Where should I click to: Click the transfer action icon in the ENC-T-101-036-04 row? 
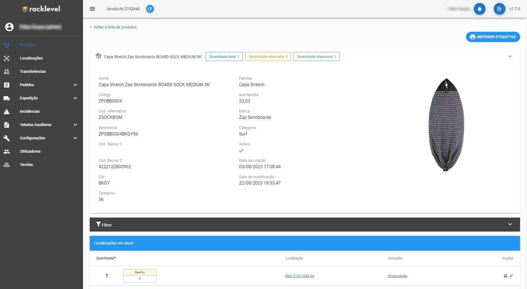[505, 276]
